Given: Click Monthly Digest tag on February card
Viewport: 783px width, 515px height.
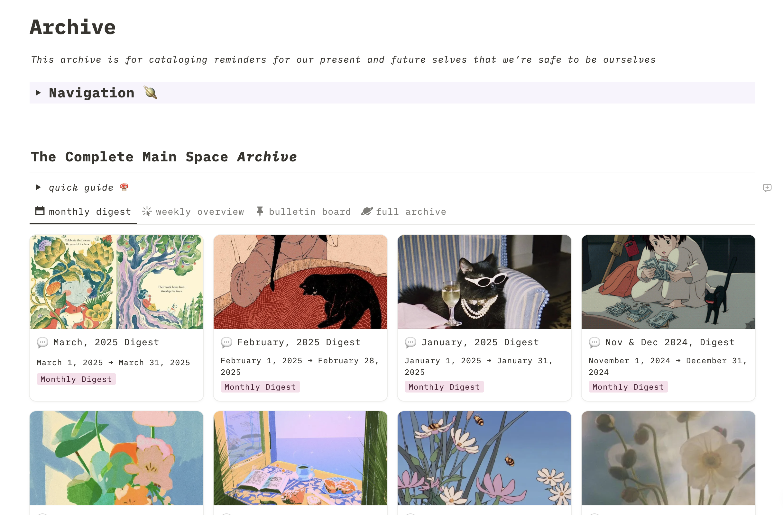Looking at the screenshot, I should pos(260,387).
